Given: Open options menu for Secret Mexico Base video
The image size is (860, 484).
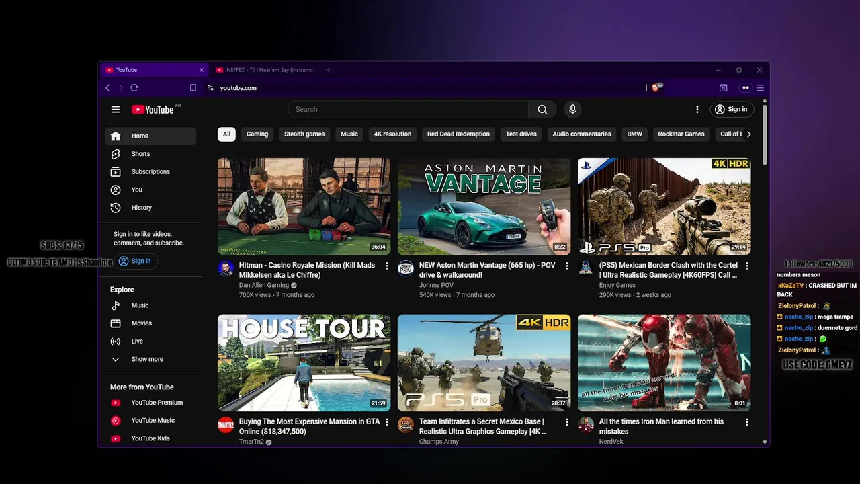Looking at the screenshot, I should click(566, 423).
